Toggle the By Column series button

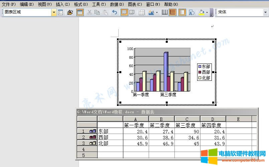click(x=132, y=12)
